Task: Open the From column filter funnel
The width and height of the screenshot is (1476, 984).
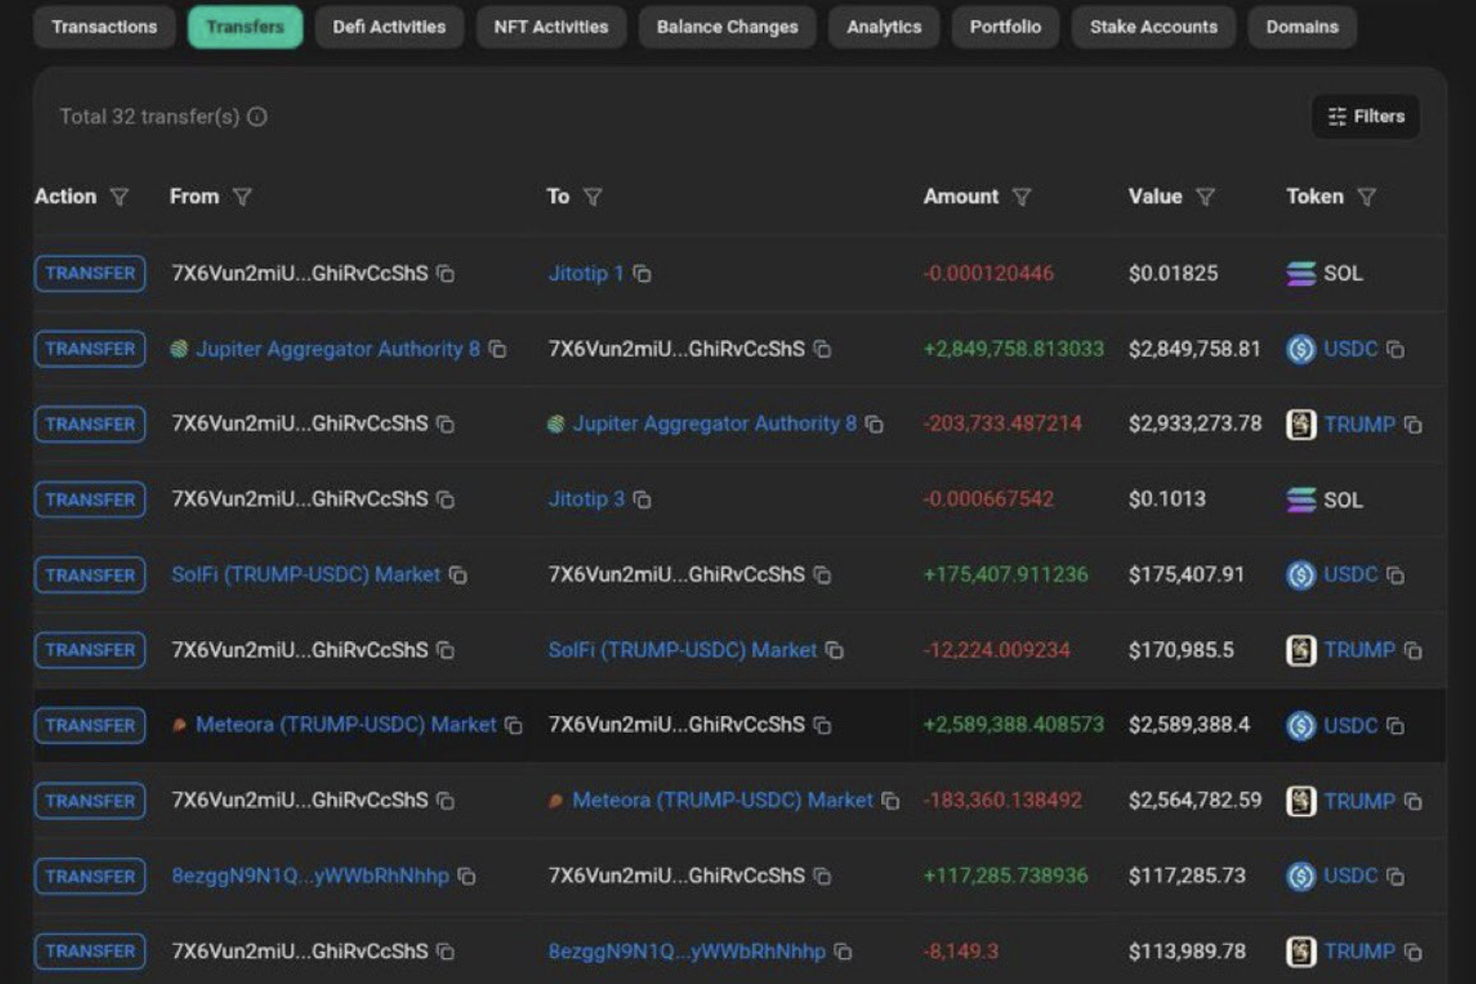Action: point(242,196)
